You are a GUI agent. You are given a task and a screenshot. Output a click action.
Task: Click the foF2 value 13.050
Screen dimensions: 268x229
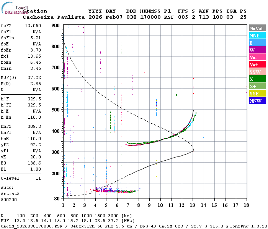click(33, 26)
